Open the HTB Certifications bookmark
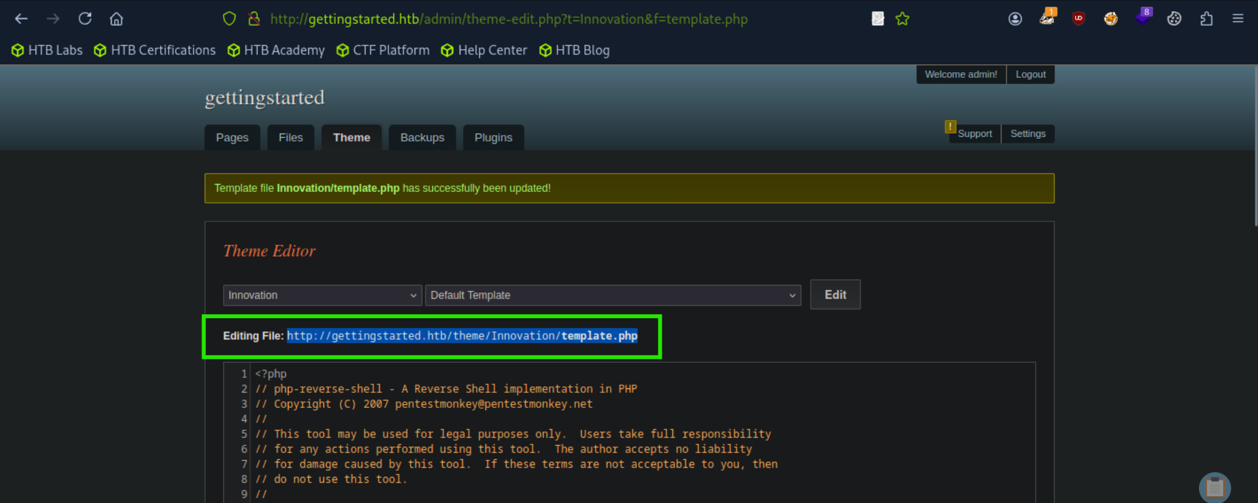This screenshot has width=1258, height=503. point(155,50)
